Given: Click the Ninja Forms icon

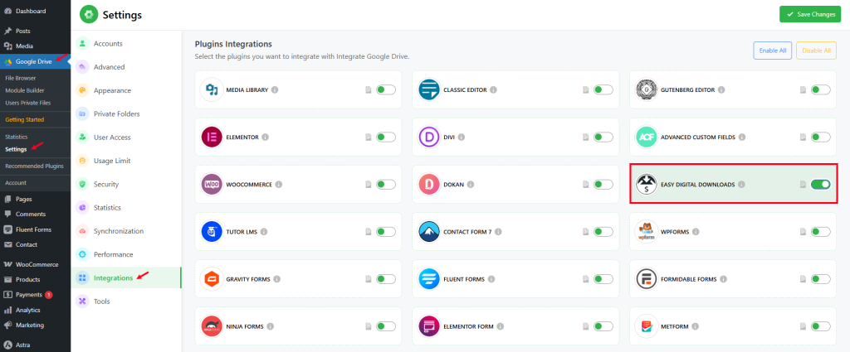Looking at the screenshot, I should (x=212, y=326).
